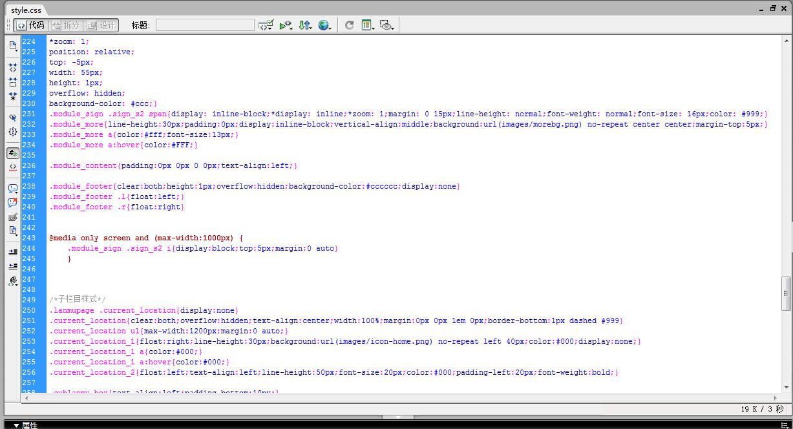Click Outdent code icon
This screenshot has width=793, height=429.
click(13, 266)
